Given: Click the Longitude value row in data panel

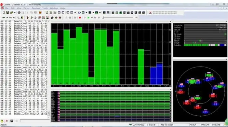Looking at the screenshot, I should [200, 25].
